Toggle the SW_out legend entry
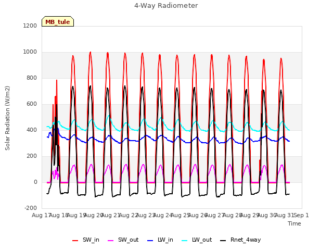The height and width of the screenshot is (250, 333). (x=123, y=240)
